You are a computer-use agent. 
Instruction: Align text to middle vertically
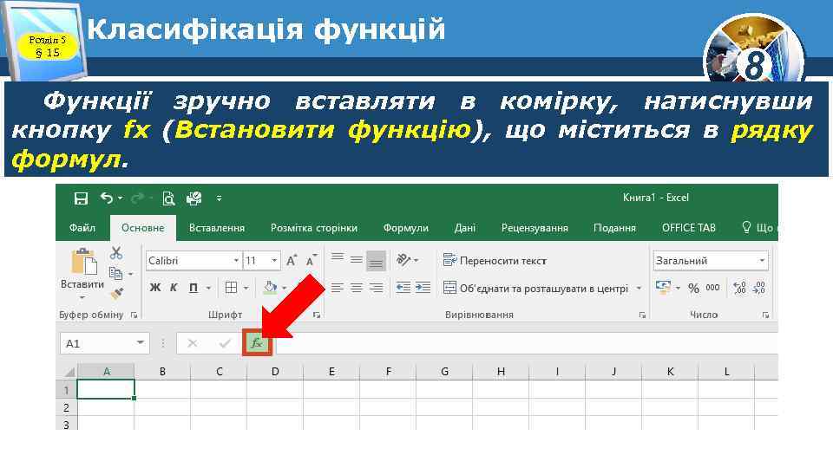pyautogui.click(x=357, y=259)
